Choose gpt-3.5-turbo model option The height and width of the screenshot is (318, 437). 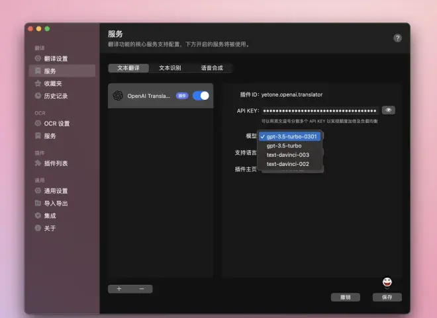[x=290, y=146]
